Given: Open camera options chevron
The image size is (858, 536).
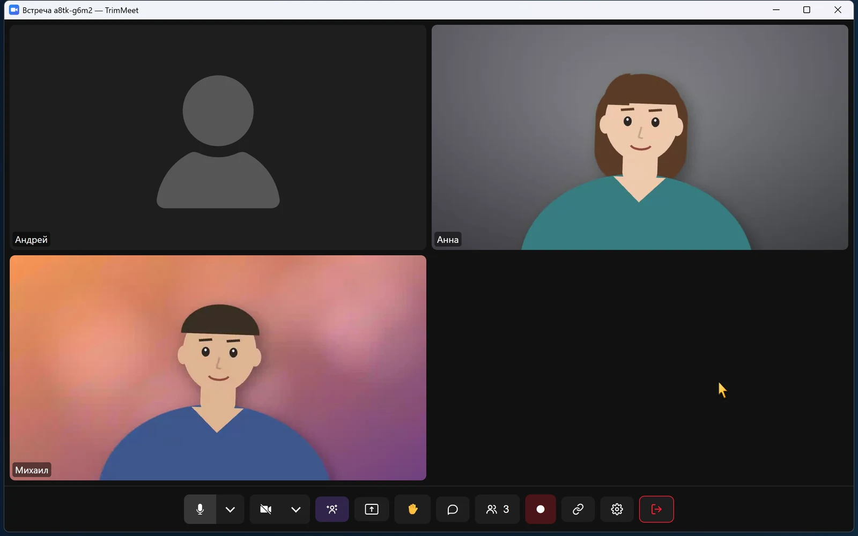Looking at the screenshot, I should [296, 509].
